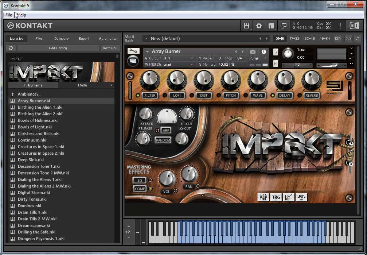
Task: Open mixer faders icon page
Action: (263, 197)
